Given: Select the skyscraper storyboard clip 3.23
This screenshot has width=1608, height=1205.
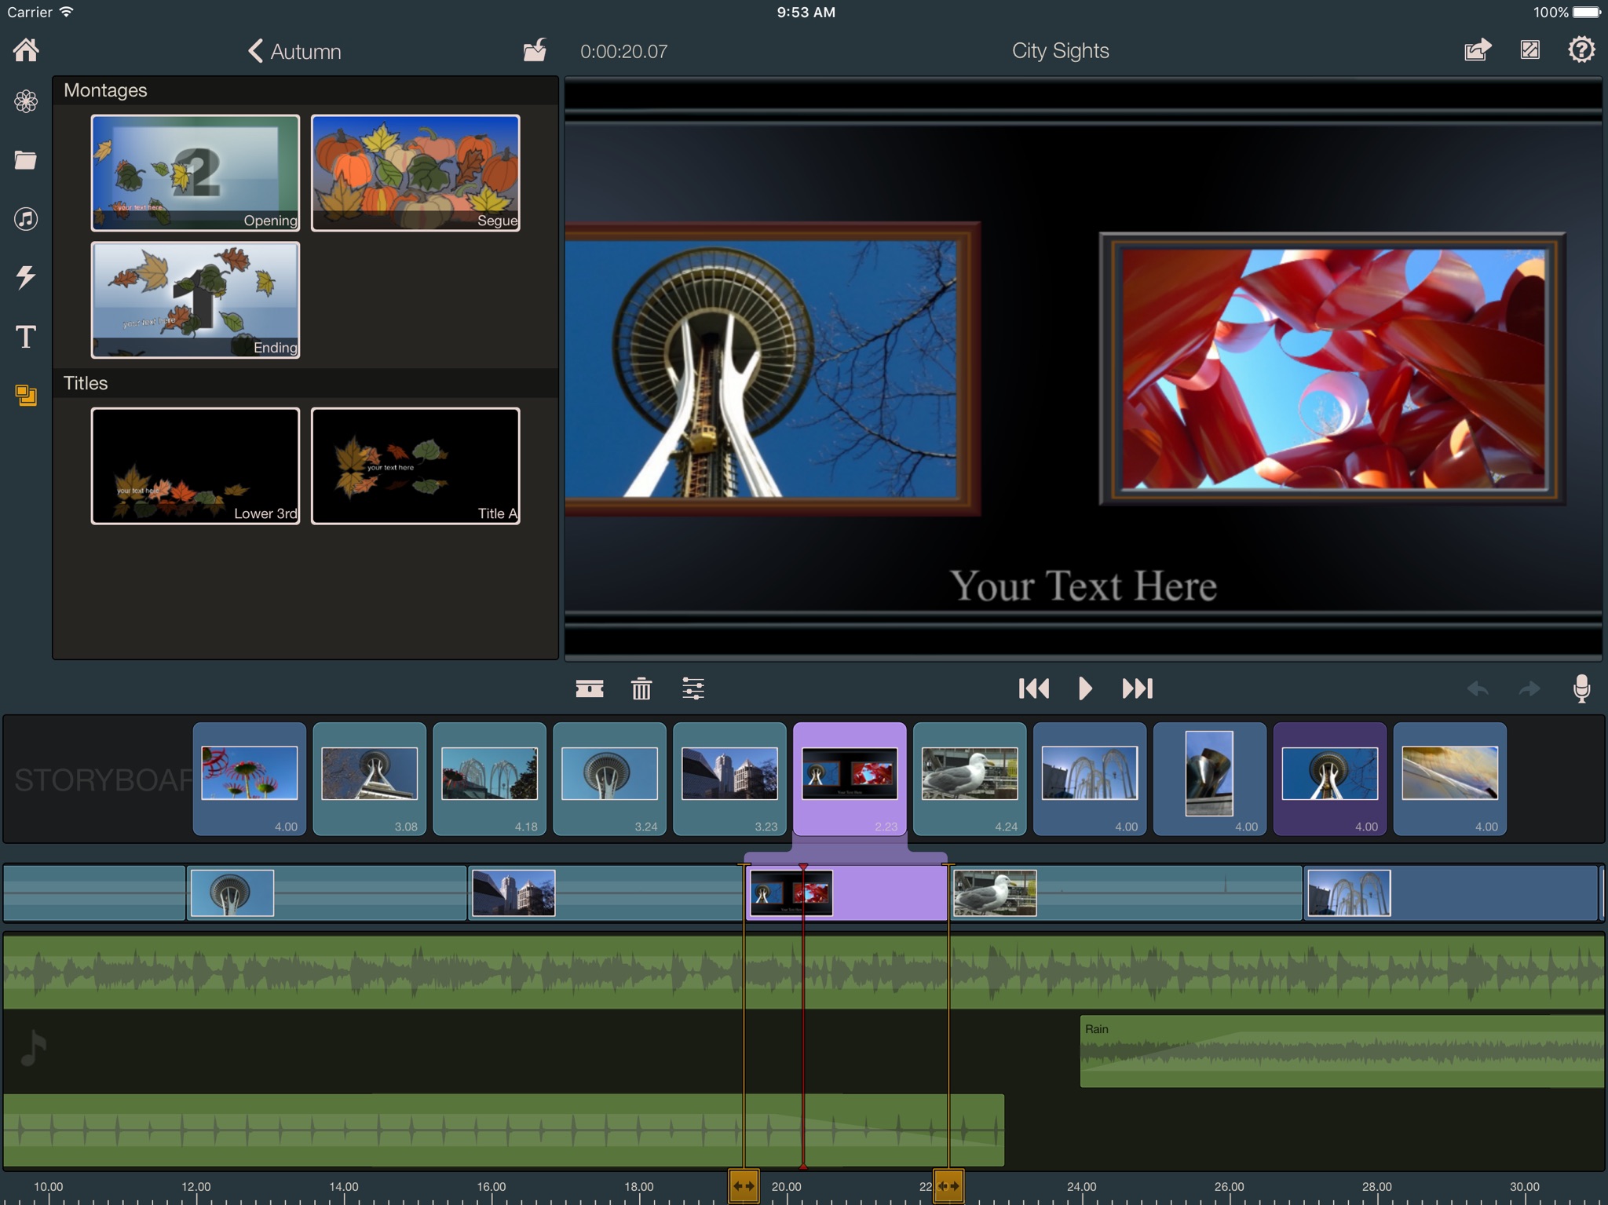Looking at the screenshot, I should [x=730, y=779].
